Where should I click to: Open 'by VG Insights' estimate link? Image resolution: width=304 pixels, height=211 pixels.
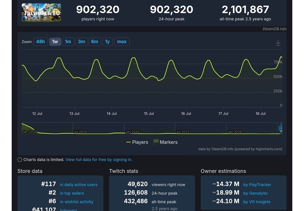[257, 202]
